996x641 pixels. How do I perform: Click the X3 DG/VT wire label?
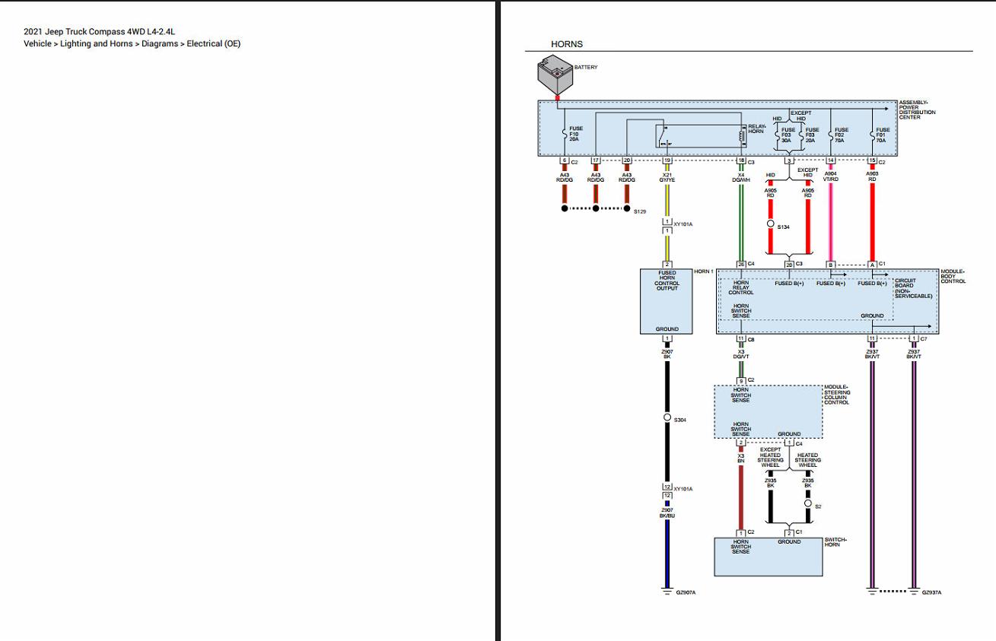[x=741, y=354]
